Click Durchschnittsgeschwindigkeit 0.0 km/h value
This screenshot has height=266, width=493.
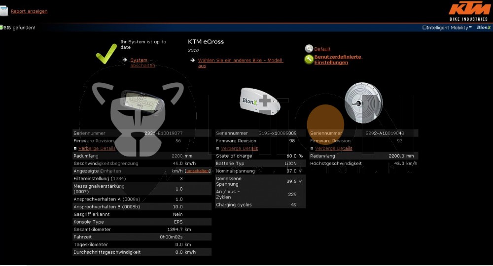click(185, 252)
